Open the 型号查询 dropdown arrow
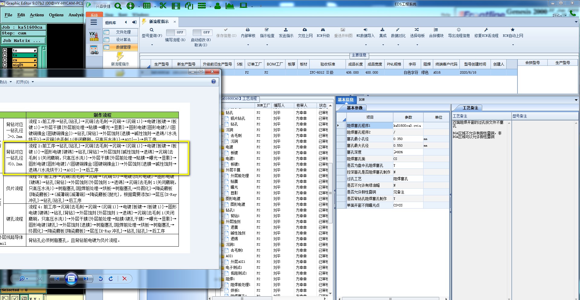 (152, 45)
